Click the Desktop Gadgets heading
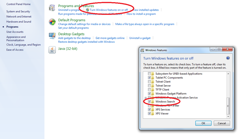This screenshot has width=240, height=139. coord(71,34)
